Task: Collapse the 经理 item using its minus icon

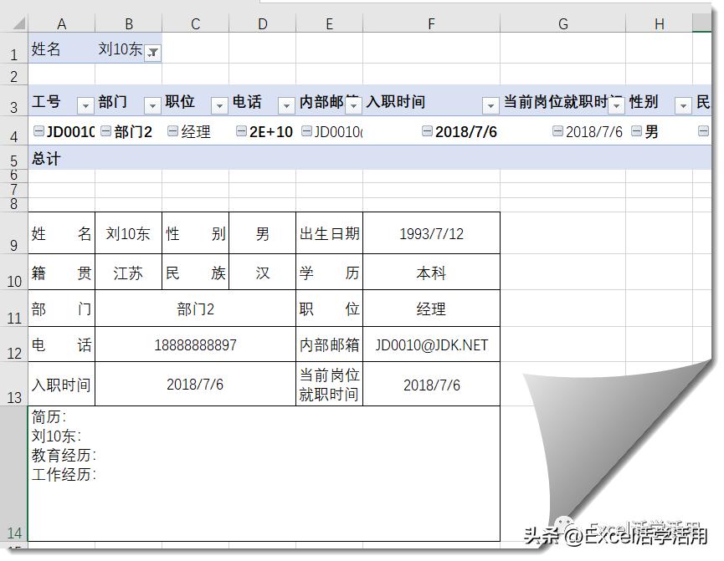Action: [171, 131]
